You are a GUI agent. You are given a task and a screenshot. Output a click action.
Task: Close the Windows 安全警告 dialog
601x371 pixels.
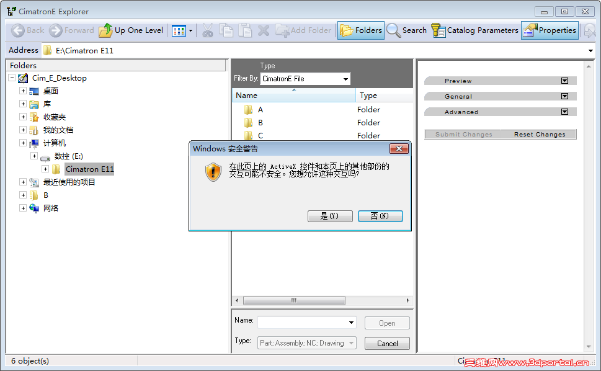(399, 149)
